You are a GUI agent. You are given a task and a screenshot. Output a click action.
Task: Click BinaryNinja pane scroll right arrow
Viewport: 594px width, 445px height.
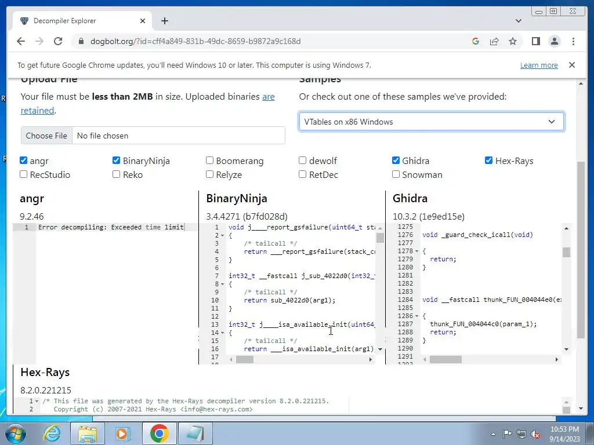[371, 359]
